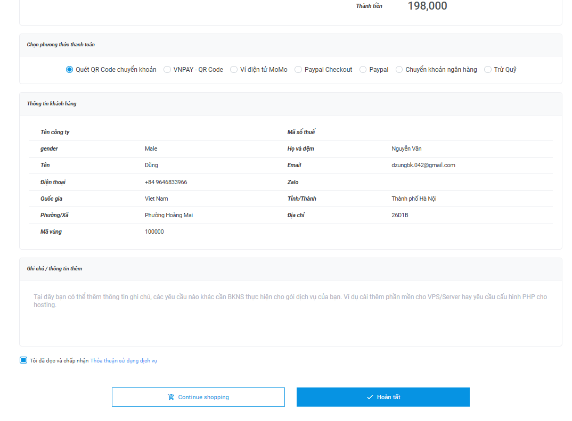This screenshot has width=572, height=421.
Task: Click the shopping cart icon on Continue shopping
Action: 171,397
